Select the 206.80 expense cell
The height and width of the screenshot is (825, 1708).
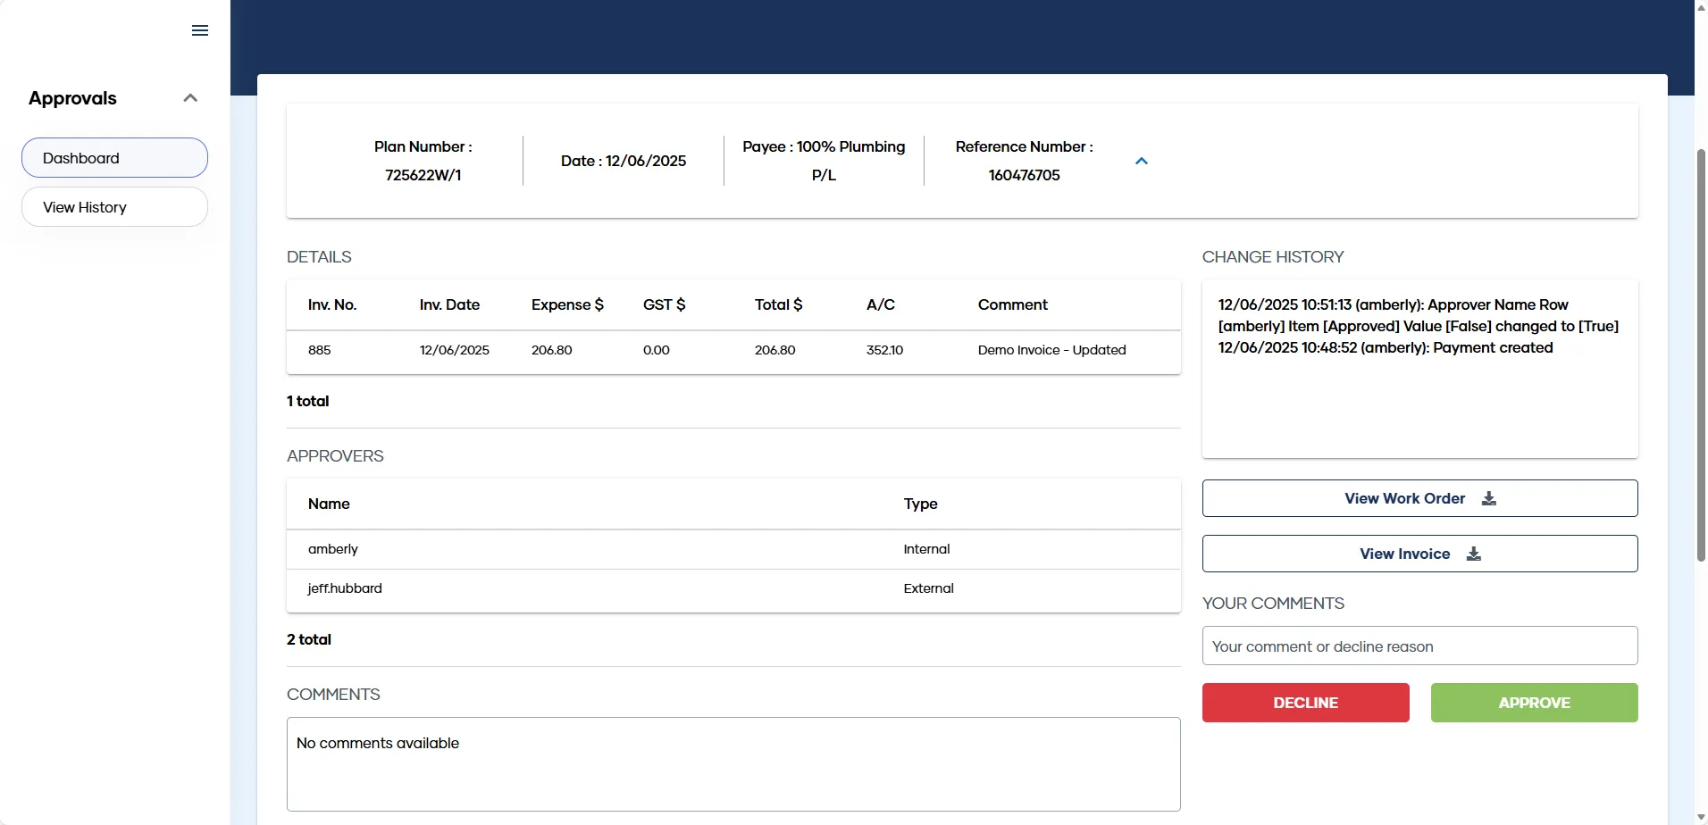pyautogui.click(x=551, y=350)
